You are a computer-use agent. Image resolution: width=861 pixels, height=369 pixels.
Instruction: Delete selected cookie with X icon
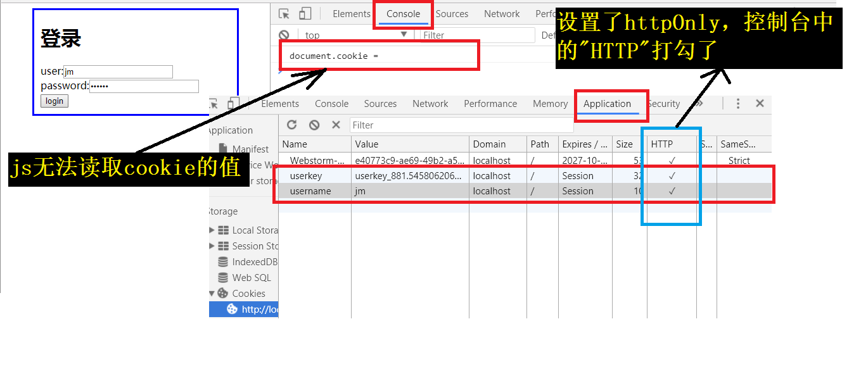click(336, 125)
